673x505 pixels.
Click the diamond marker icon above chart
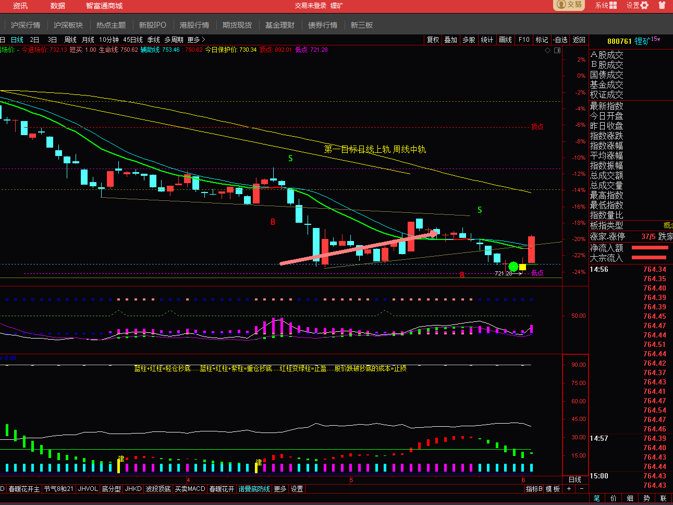tap(547, 50)
